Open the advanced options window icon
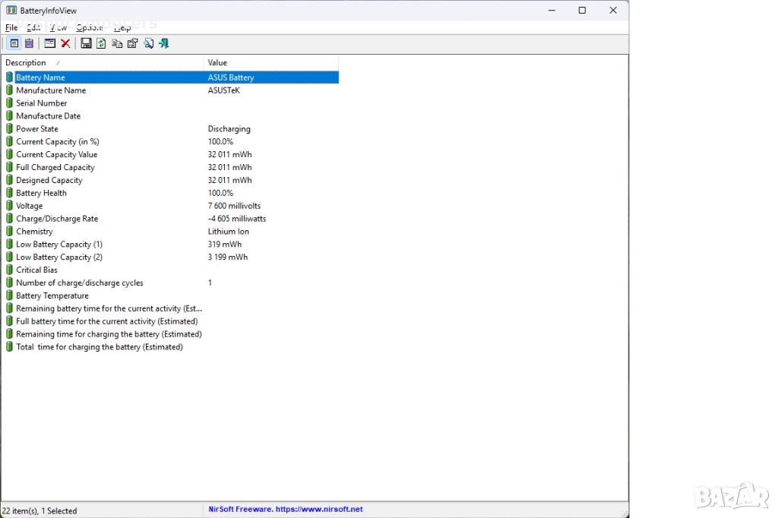 (49, 43)
